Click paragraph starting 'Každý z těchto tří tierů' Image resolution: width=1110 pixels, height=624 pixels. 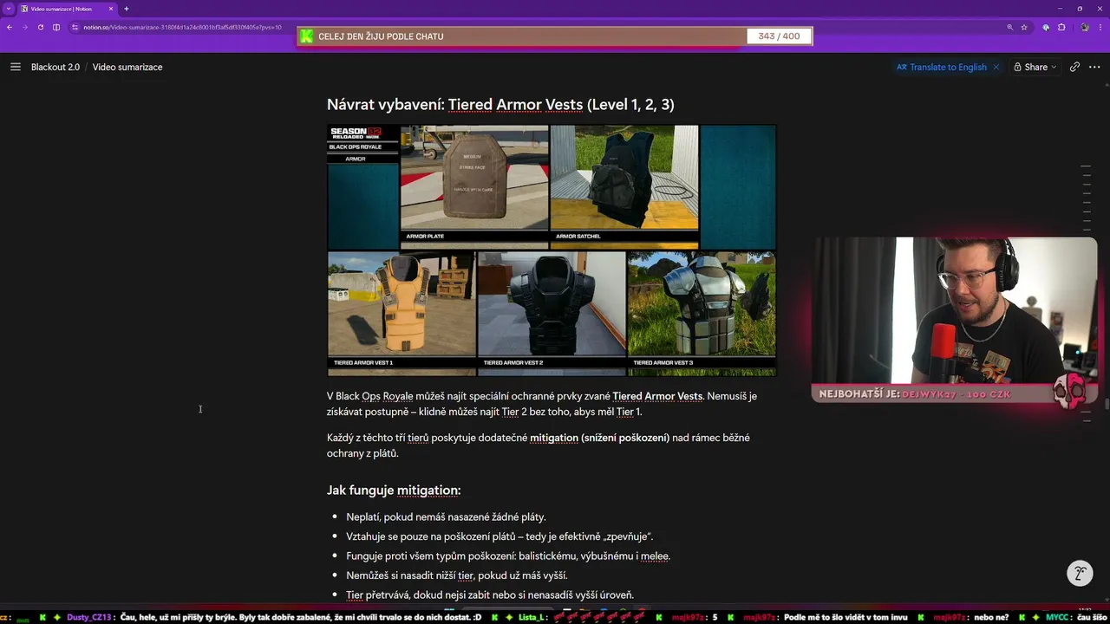pyautogui.click(x=539, y=445)
